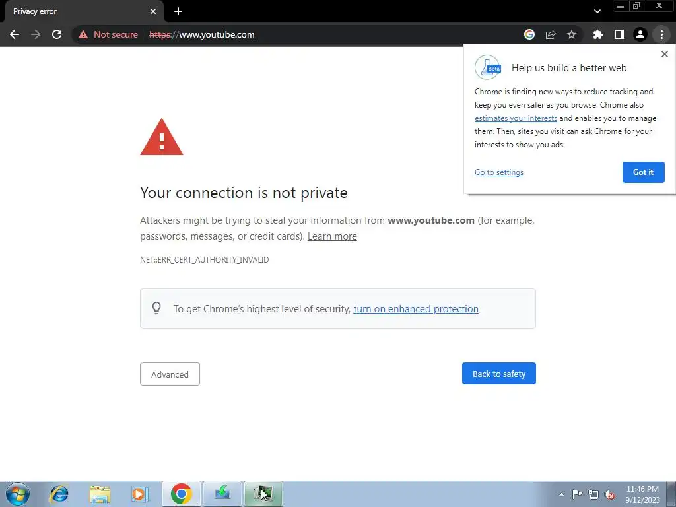Minimize the Chrome window

coord(620,6)
